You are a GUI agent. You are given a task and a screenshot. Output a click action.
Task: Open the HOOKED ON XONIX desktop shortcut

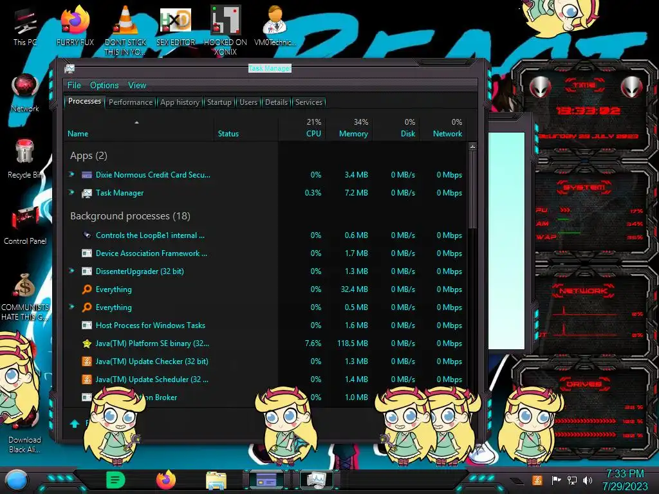tap(225, 30)
